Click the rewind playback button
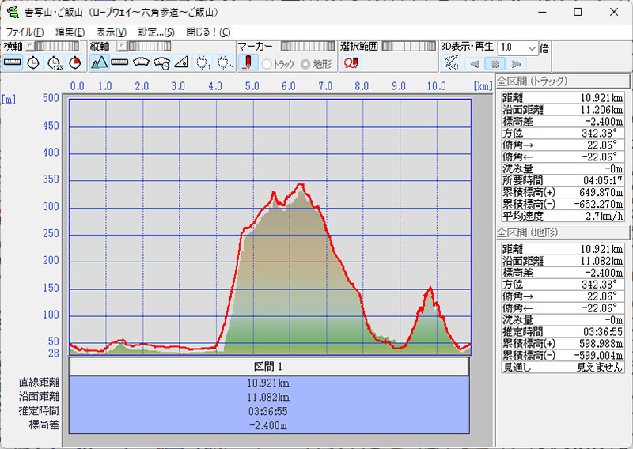This screenshot has width=633, height=449. coord(475,64)
